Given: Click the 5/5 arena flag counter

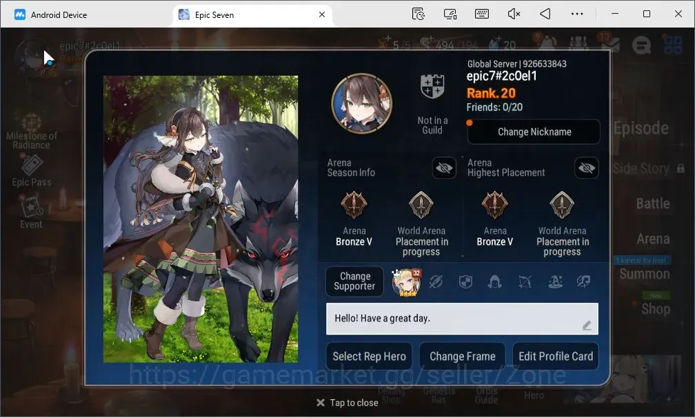Looking at the screenshot, I should pos(394,44).
